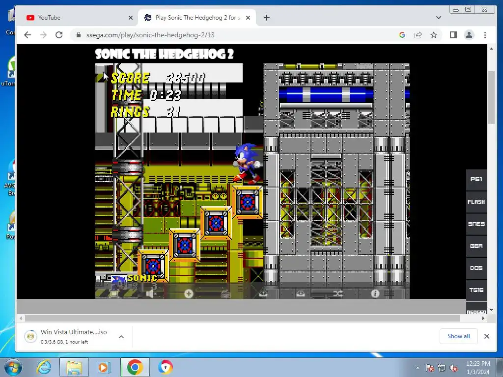This screenshot has height=377, width=503.
Task: Open the emulator info icon
Action: 375,294
